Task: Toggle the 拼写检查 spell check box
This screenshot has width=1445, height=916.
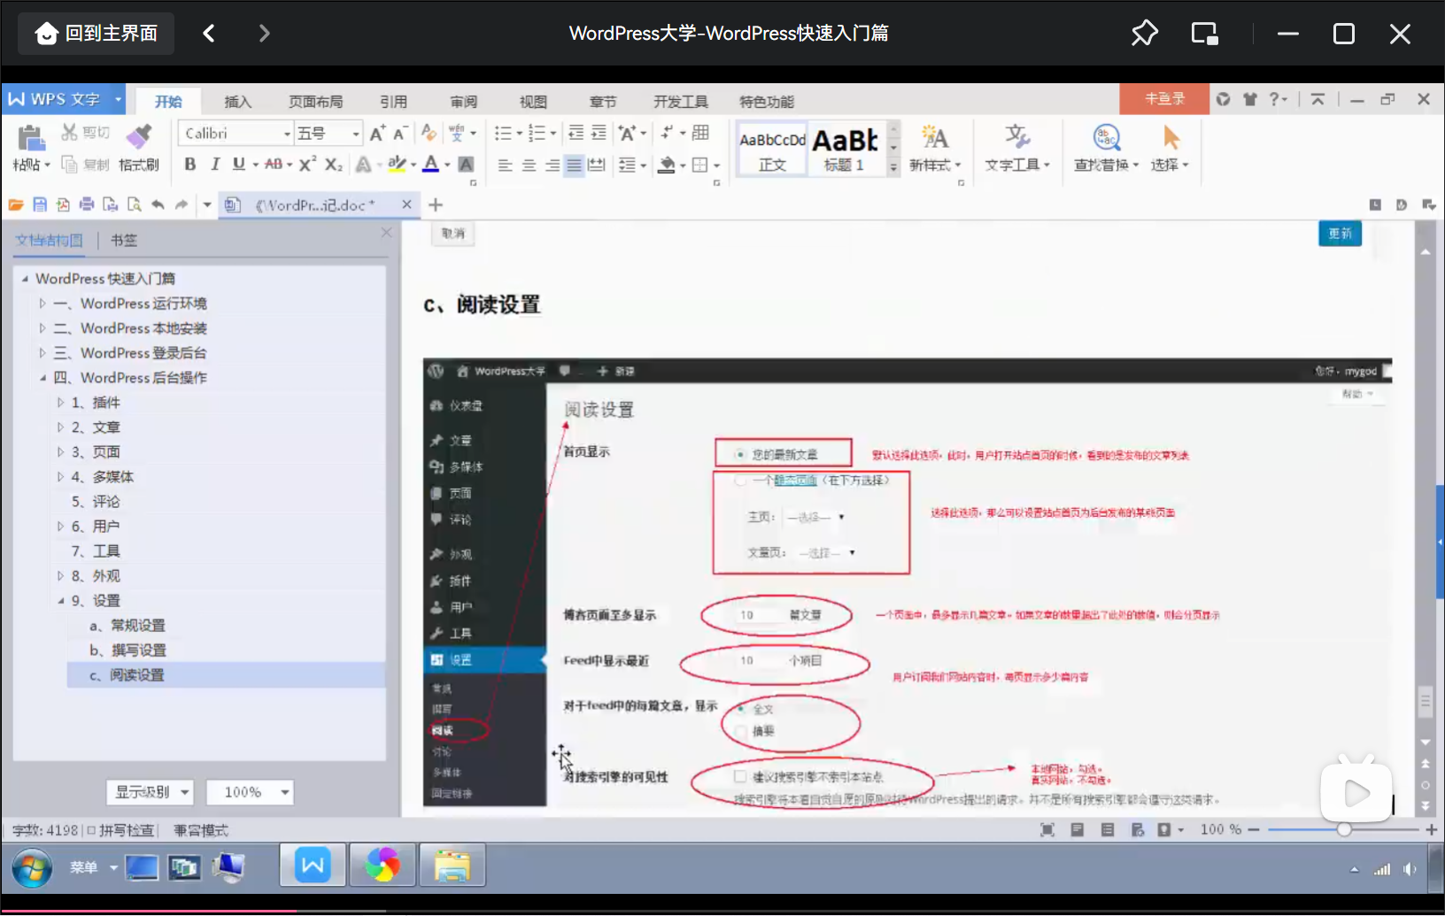Action: pos(91,830)
